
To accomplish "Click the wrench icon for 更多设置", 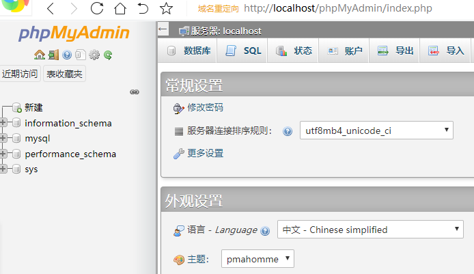I will 179,154.
